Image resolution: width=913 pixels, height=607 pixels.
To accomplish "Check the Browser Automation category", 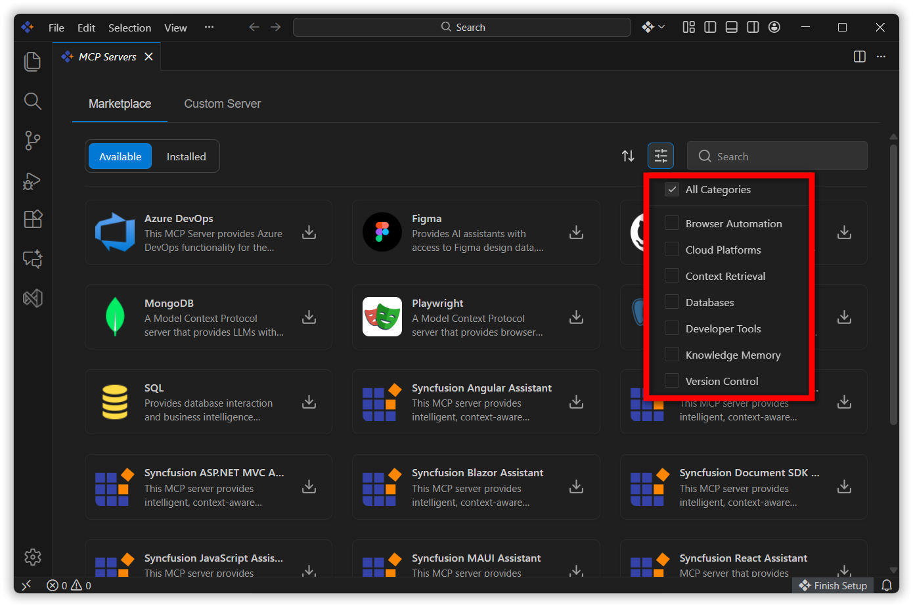I will [x=671, y=223].
